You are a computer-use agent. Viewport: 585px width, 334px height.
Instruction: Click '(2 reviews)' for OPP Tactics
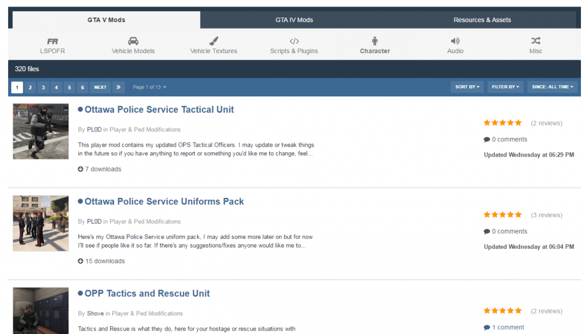pyautogui.click(x=546, y=311)
